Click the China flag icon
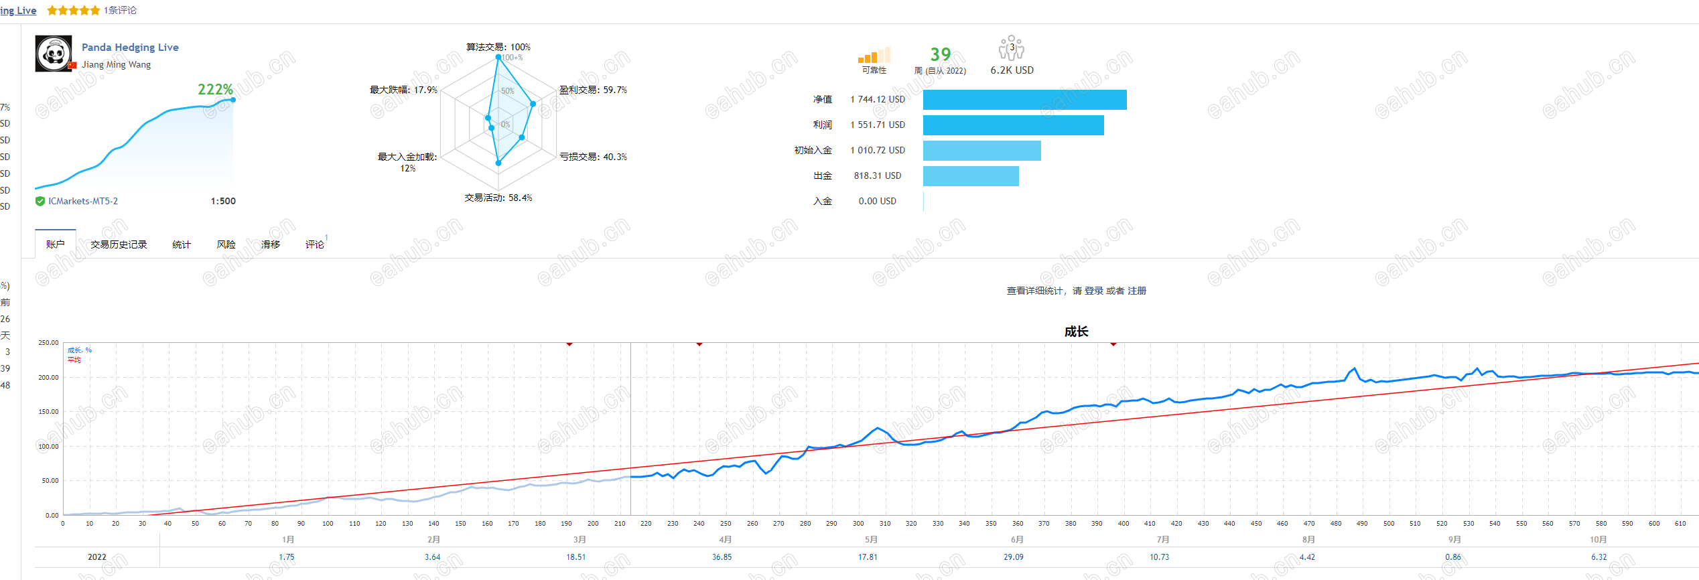The width and height of the screenshot is (1699, 580). pos(72,65)
